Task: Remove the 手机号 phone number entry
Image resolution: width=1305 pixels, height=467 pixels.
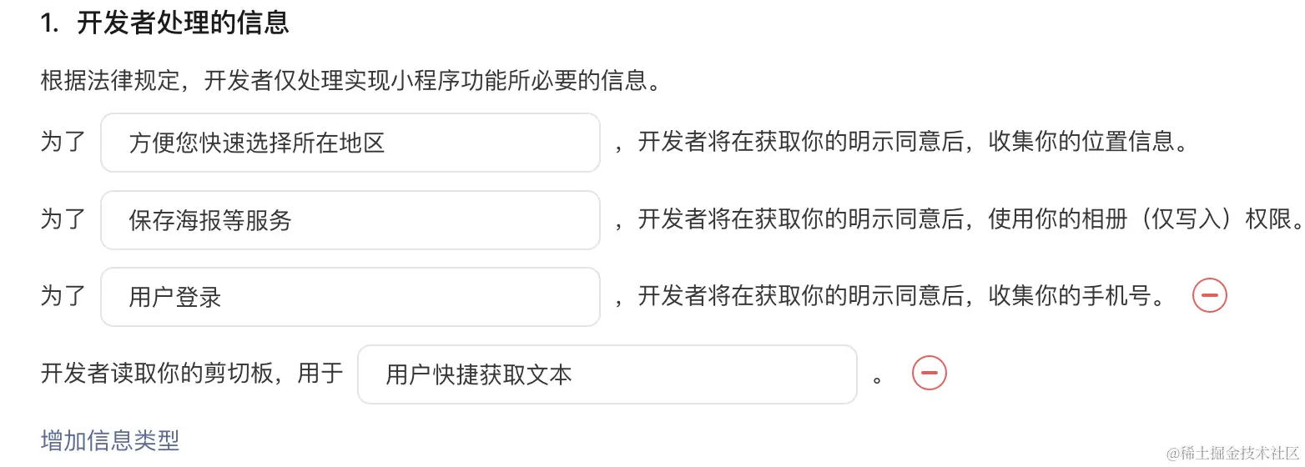Action: (1209, 295)
